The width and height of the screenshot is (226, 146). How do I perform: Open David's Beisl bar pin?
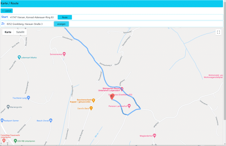click(91, 108)
